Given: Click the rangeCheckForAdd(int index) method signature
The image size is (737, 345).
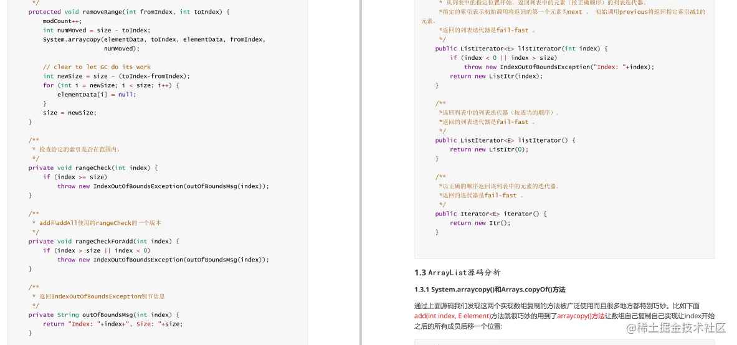Looking at the screenshot, I should click(104, 241).
